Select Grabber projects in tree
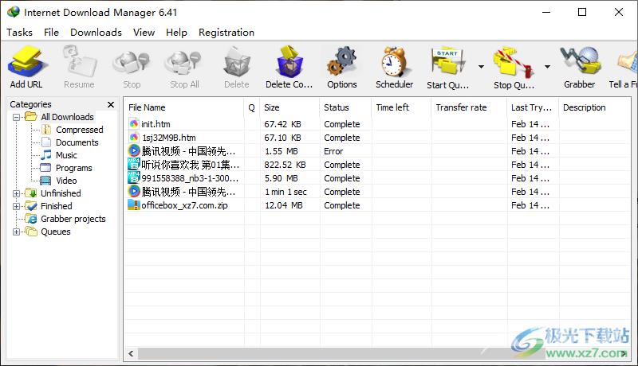Viewport: 638px width, 366px height. [x=73, y=219]
